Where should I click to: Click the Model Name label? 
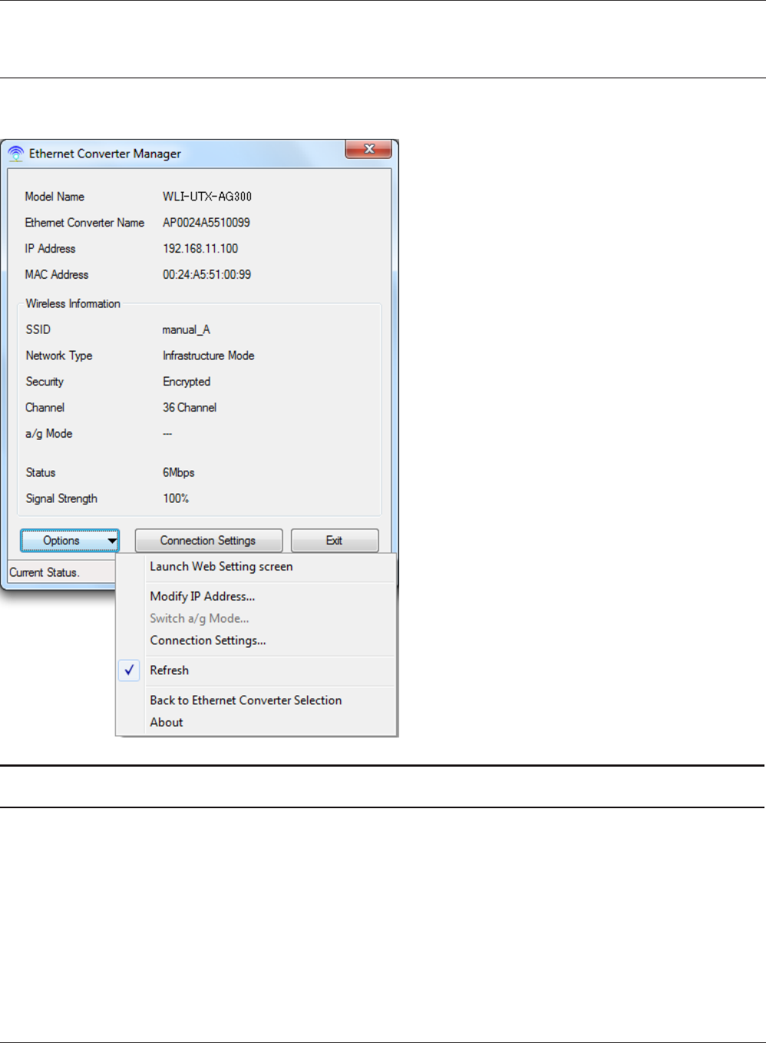coord(54,196)
